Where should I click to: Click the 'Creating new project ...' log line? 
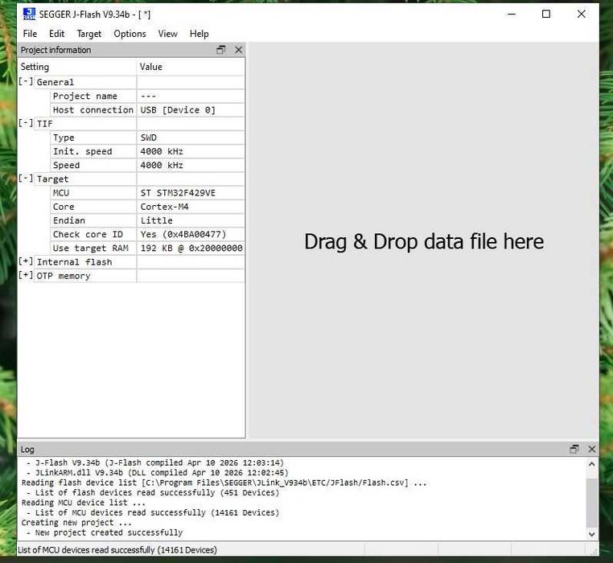(76, 523)
